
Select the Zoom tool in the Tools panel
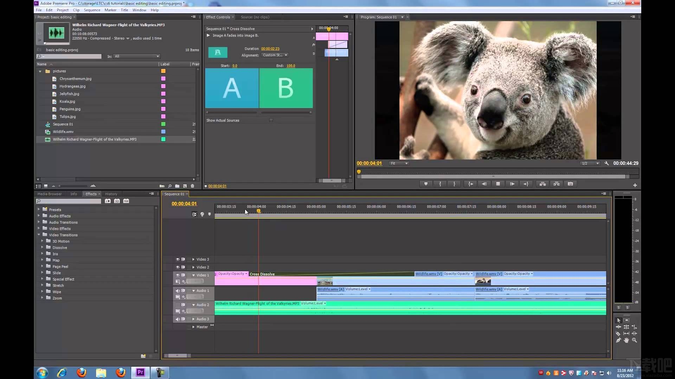click(635, 340)
